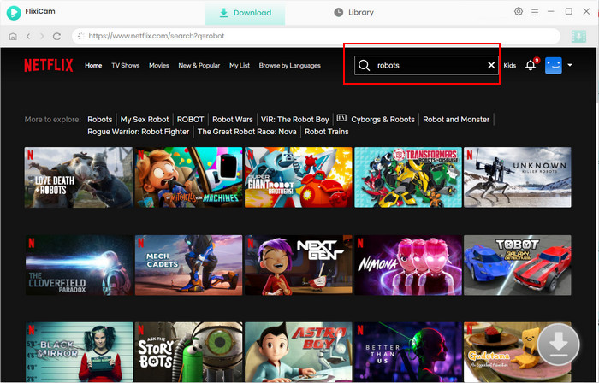Click the floating download arrow button

558,344
